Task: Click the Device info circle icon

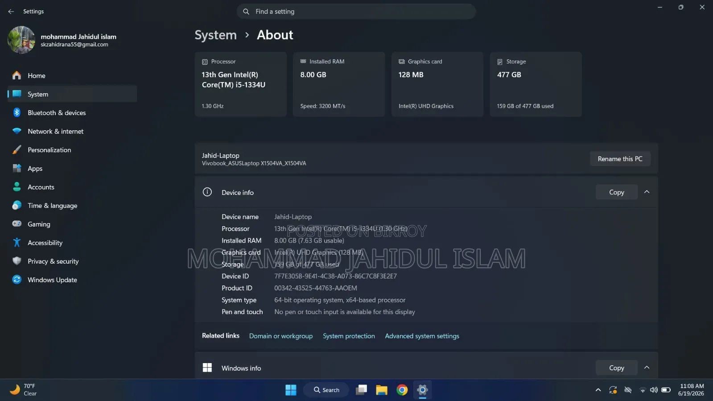Action: [x=207, y=192]
